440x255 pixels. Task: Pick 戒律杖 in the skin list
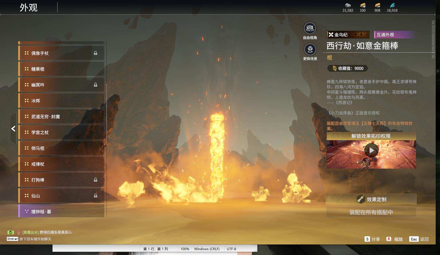point(61,164)
